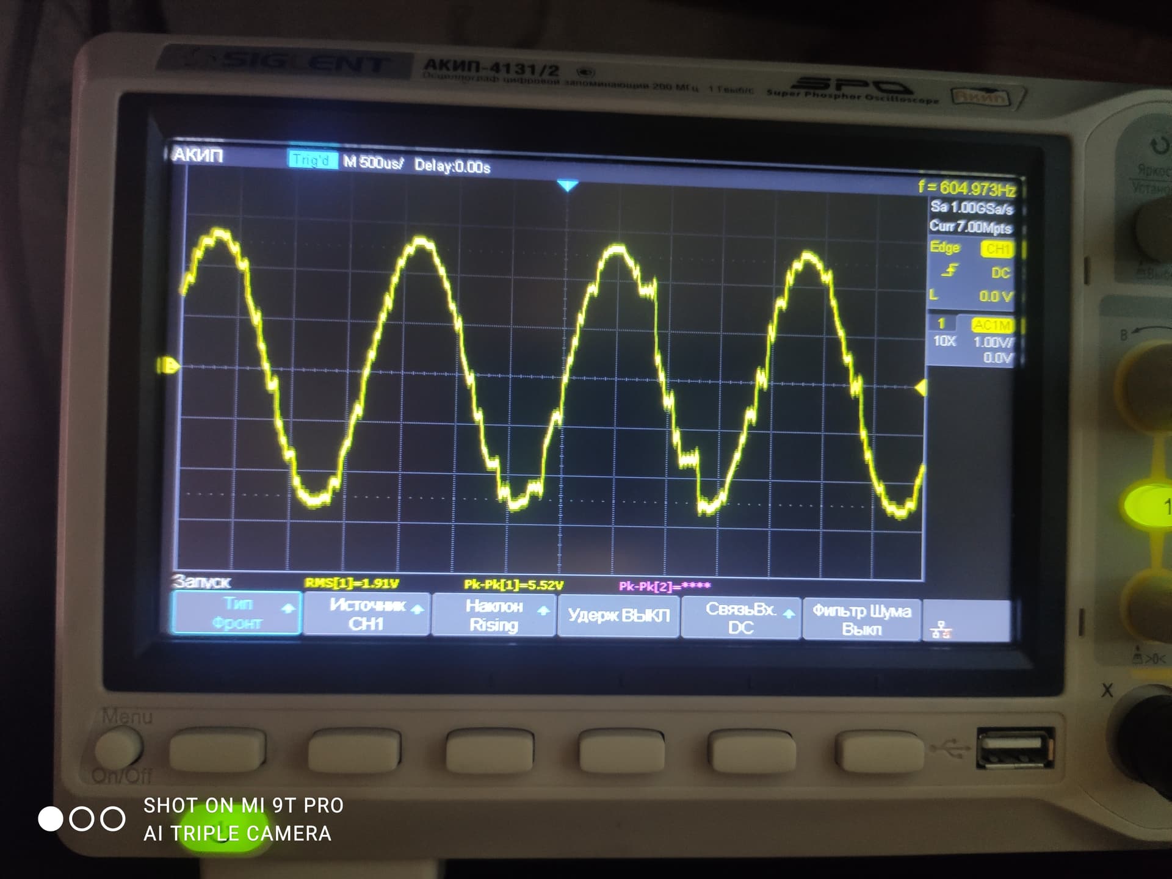Click the yellow CH1 trigger source label
Image resolution: width=1172 pixels, height=879 pixels.
(x=997, y=248)
